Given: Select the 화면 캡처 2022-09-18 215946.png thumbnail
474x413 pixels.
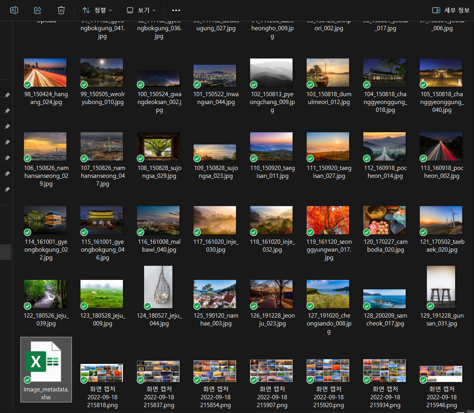Looking at the screenshot, I should [x=441, y=374].
